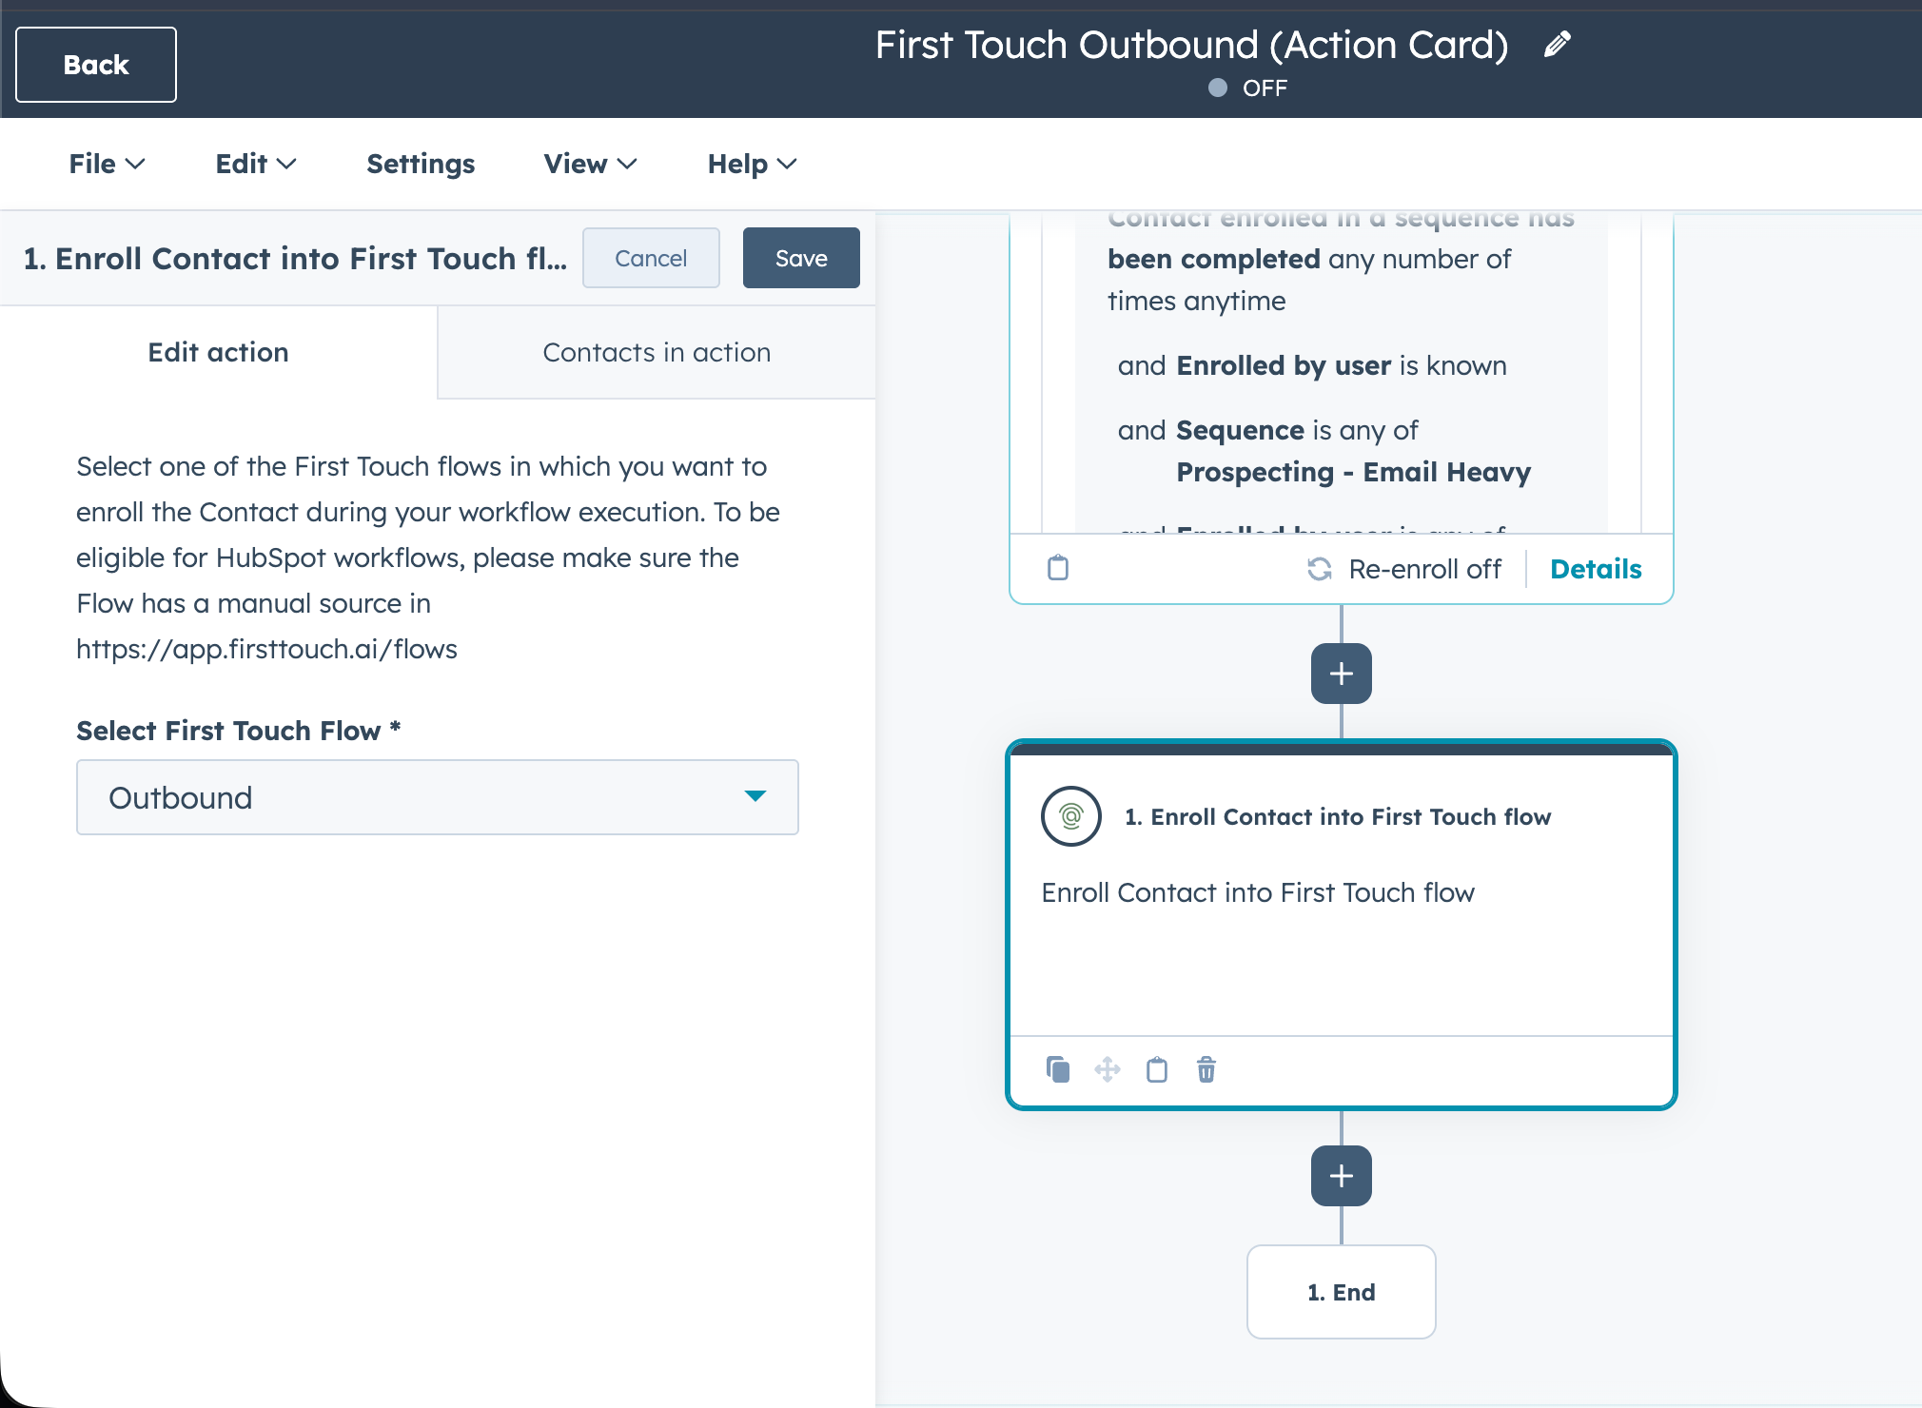Viewport: 1922px width, 1408px height.
Task: Switch to the Contacts in action tab
Action: [x=656, y=352]
